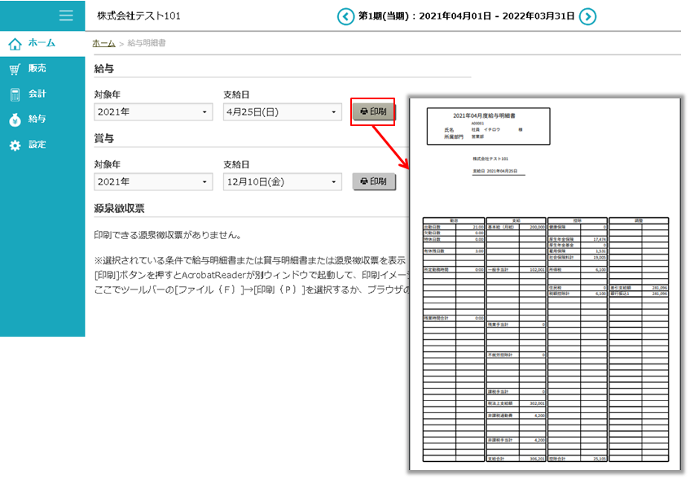
Task: Open the 支給日 dropdown showing 4月25日(日)
Action: pyautogui.click(x=281, y=112)
